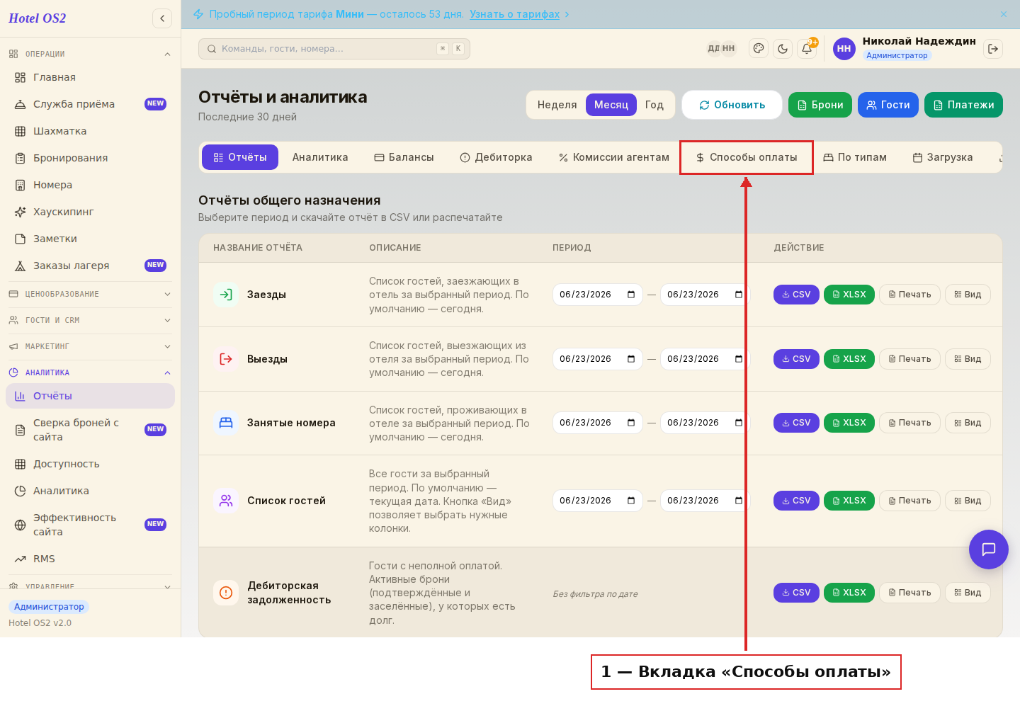Select the Неделя period option
Screen dimensions: 1020x706
click(557, 105)
